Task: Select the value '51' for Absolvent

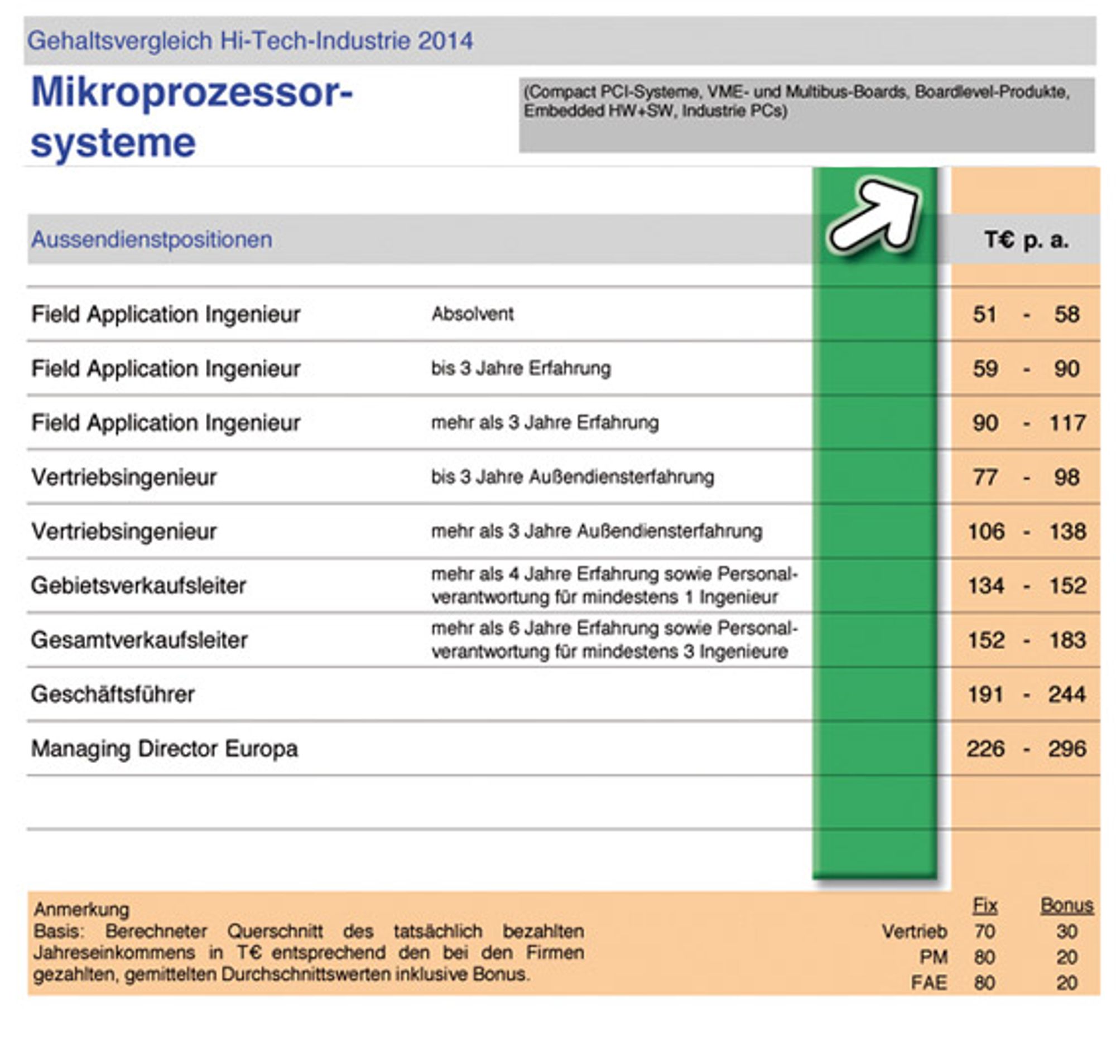Action: click(x=985, y=314)
